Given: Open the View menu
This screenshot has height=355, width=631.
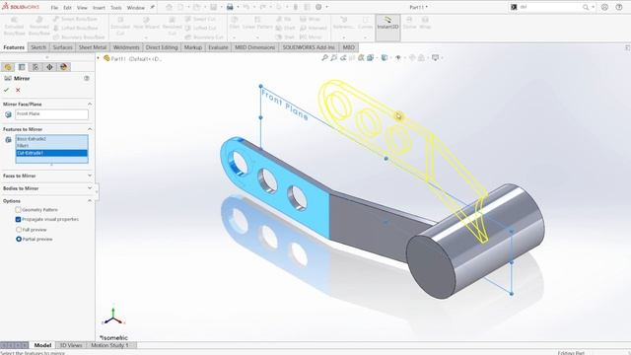Looking at the screenshot, I should (x=82, y=8).
